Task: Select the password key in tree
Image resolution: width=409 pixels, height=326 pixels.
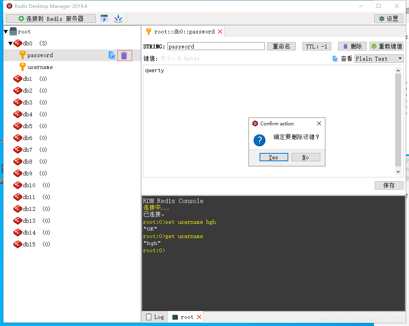Action: click(x=40, y=55)
